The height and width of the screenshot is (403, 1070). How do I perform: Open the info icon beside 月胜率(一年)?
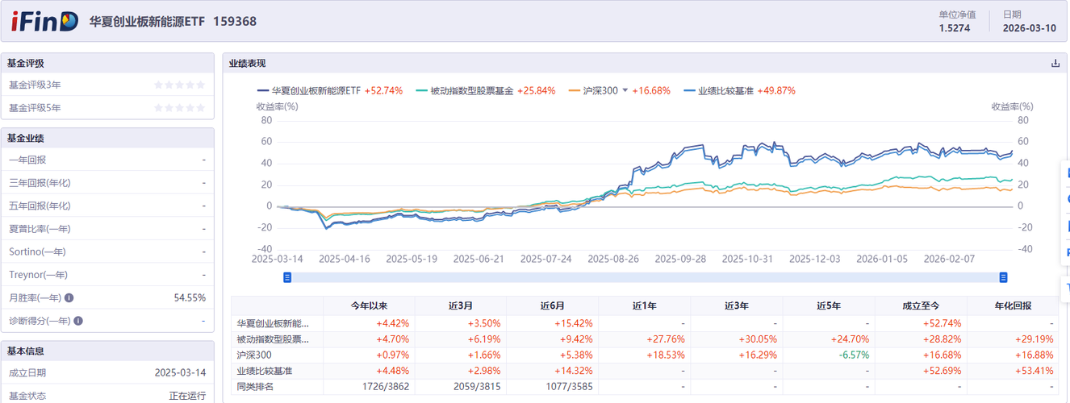tap(69, 298)
